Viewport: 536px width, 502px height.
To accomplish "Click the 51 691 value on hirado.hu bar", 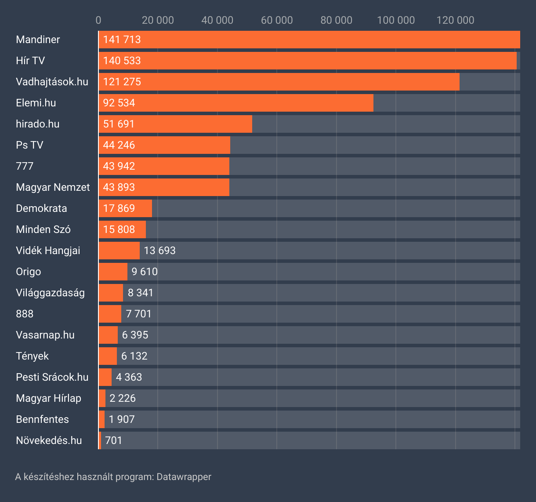I will [x=119, y=124].
